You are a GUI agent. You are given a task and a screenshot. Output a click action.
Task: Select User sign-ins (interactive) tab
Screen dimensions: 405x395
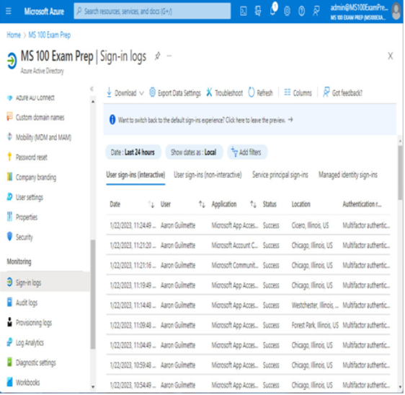[x=135, y=175]
